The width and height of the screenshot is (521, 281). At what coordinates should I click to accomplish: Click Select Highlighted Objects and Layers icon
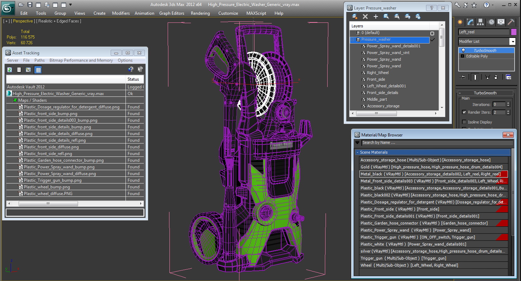[386, 16]
